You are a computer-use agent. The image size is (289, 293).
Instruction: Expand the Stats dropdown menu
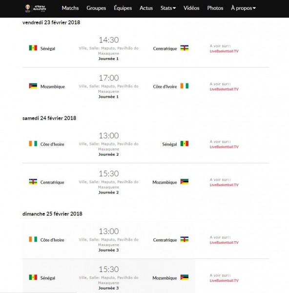click(168, 8)
